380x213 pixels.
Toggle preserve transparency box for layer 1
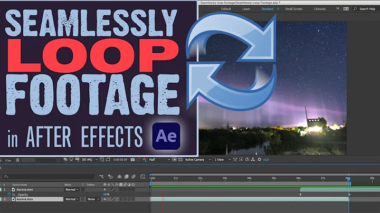tap(83, 189)
